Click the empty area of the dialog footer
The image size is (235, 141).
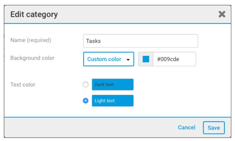88,127
